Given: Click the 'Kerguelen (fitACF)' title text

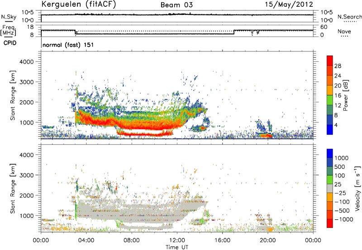Looking at the screenshot, I should (78, 5).
